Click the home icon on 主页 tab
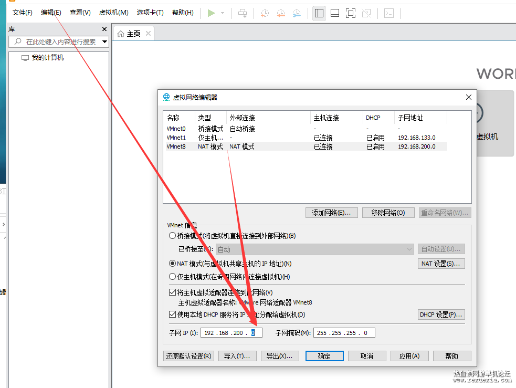Viewport: 516px width, 388px height. (121, 34)
